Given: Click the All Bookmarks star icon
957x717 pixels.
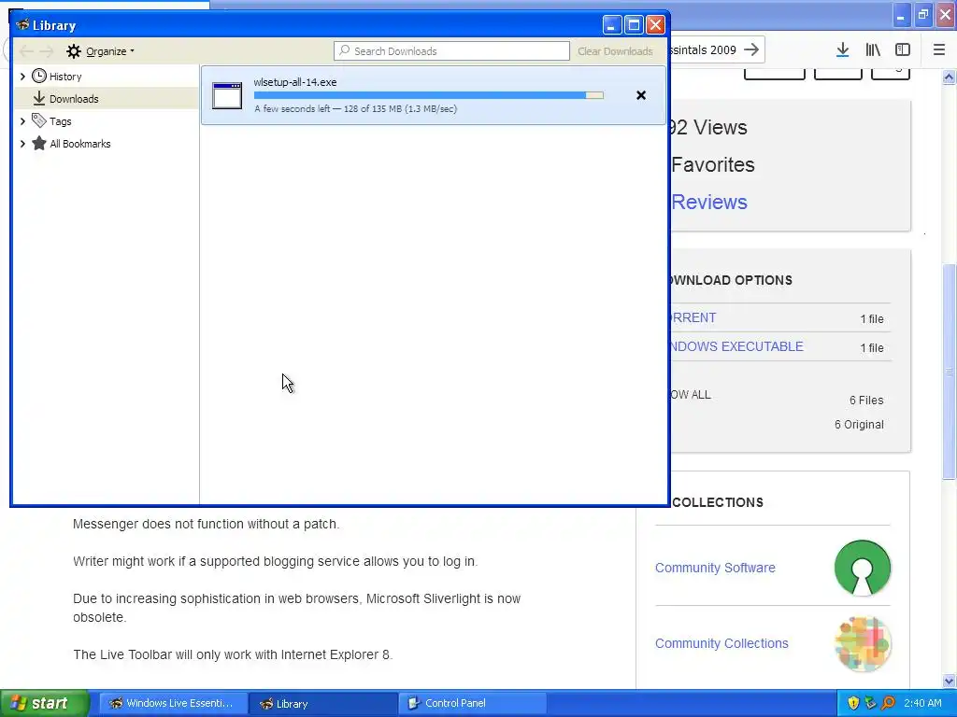Looking at the screenshot, I should tap(39, 143).
